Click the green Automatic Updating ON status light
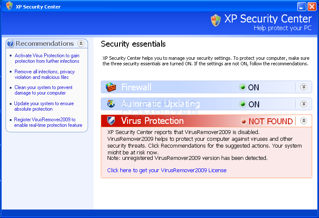 pos(242,104)
